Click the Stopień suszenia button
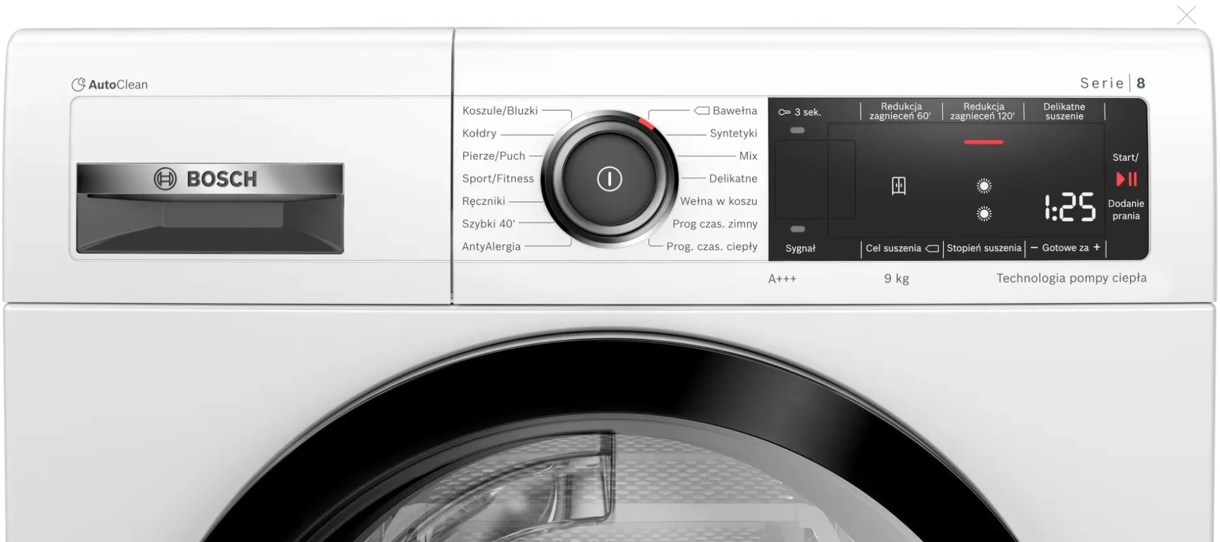 (984, 248)
